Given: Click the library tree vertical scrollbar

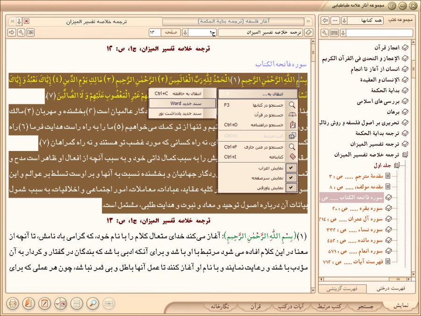Looking at the screenshot, I should point(413,158).
